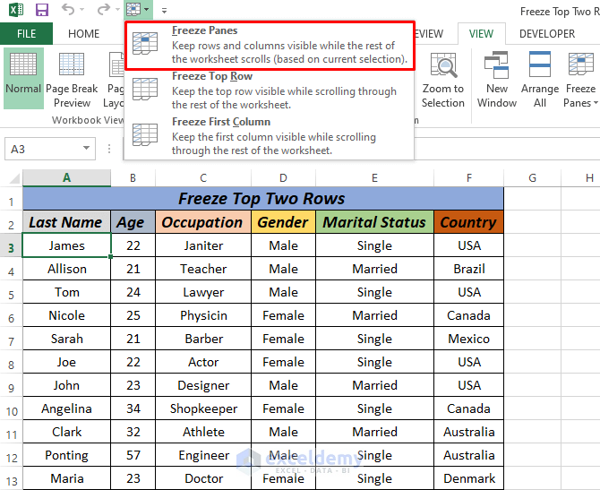
Task: Click the 'Freeze Top Two Rows' title cell
Action: (x=263, y=198)
